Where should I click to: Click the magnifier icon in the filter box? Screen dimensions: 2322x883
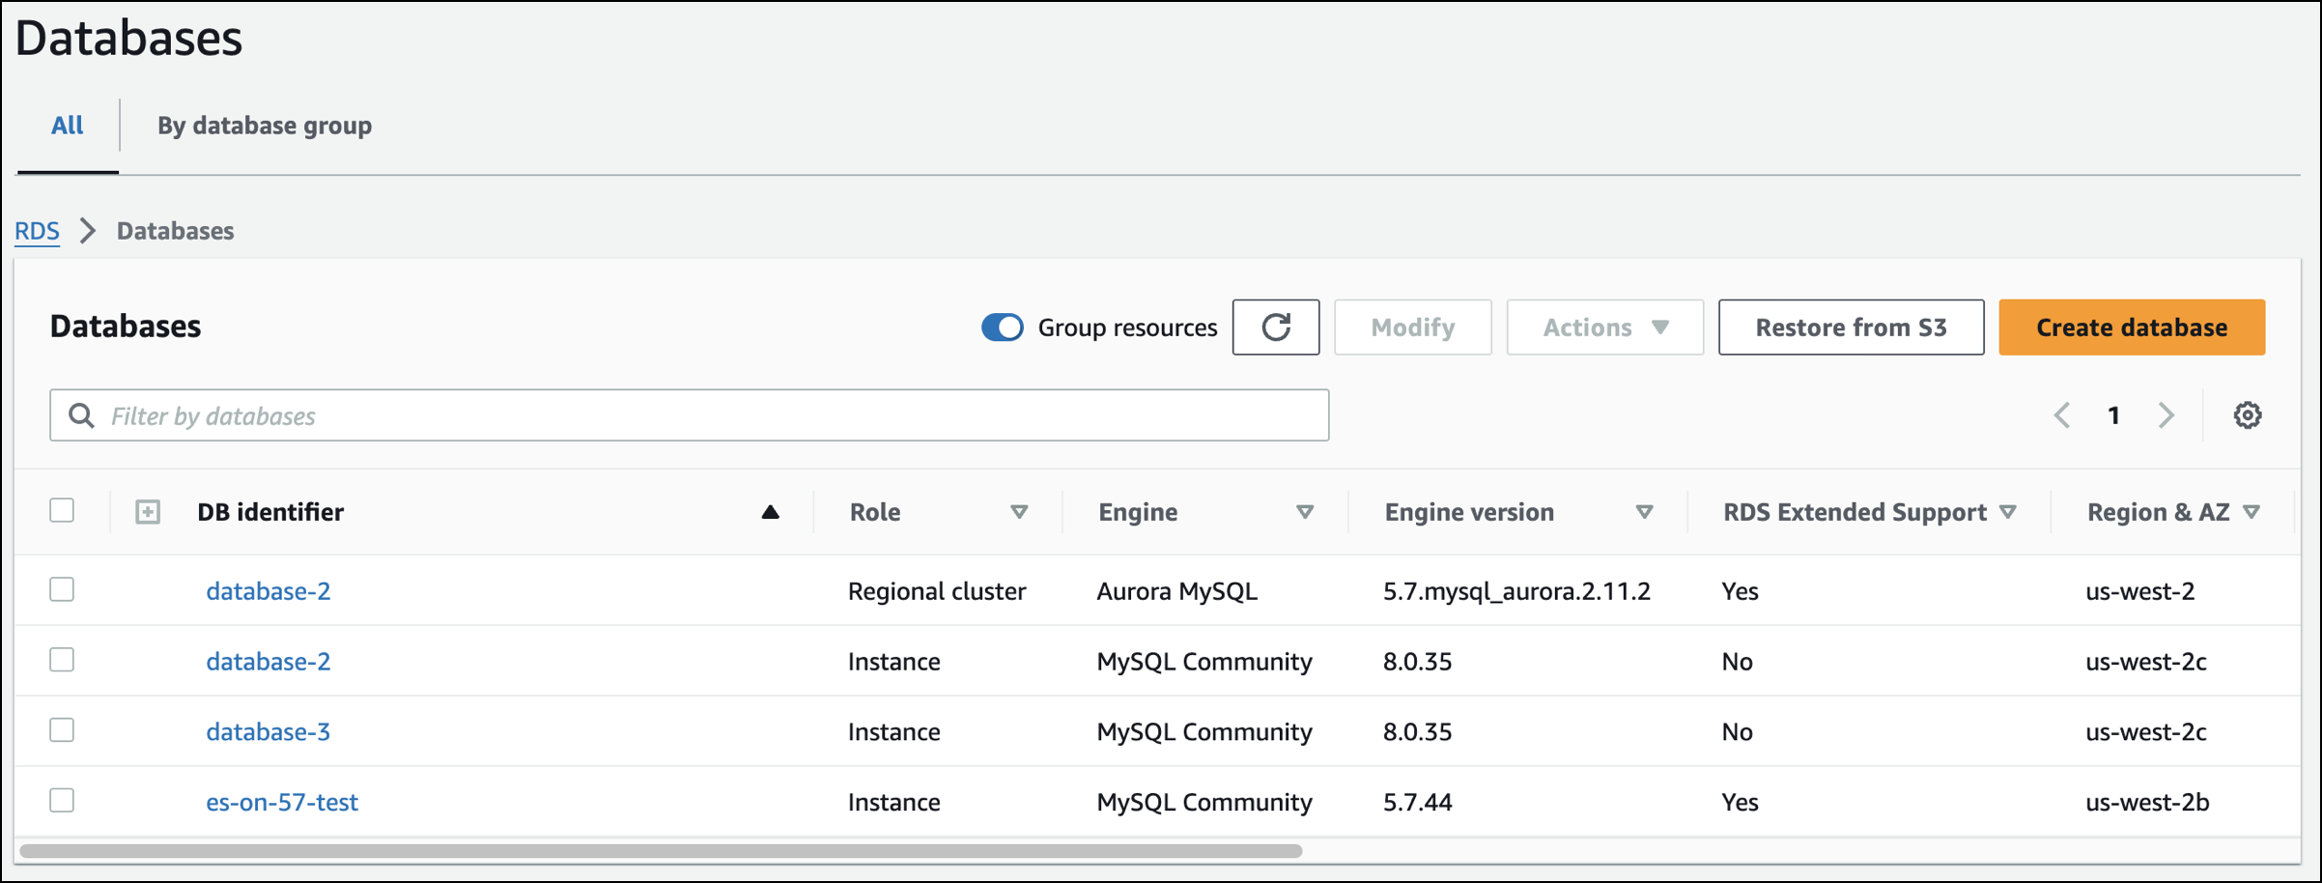[81, 414]
